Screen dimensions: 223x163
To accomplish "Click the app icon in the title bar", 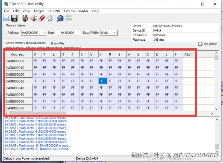I will 6,4.
